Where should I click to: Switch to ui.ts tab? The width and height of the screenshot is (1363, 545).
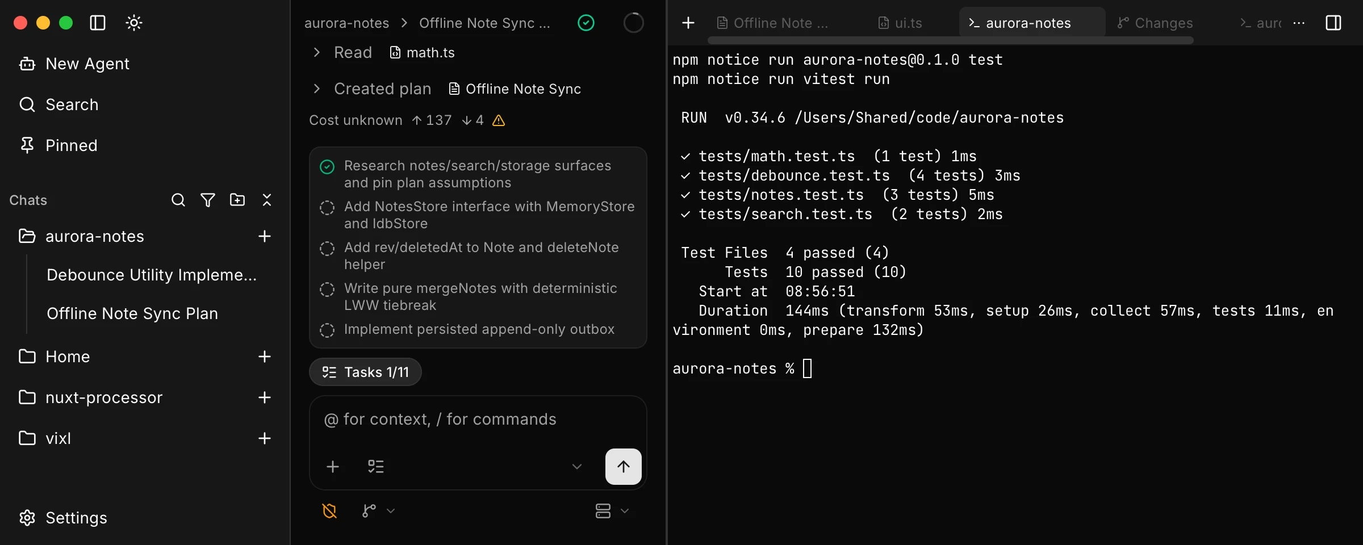[900, 23]
